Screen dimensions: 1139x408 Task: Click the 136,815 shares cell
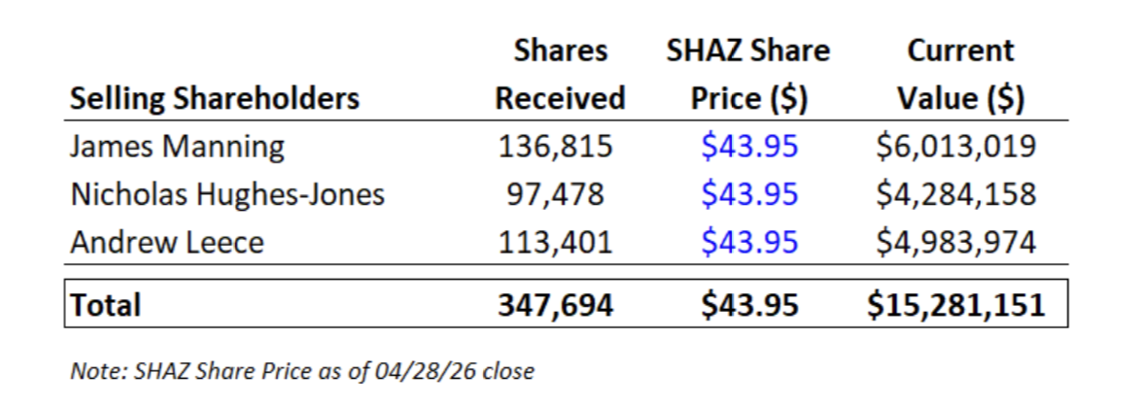(556, 147)
